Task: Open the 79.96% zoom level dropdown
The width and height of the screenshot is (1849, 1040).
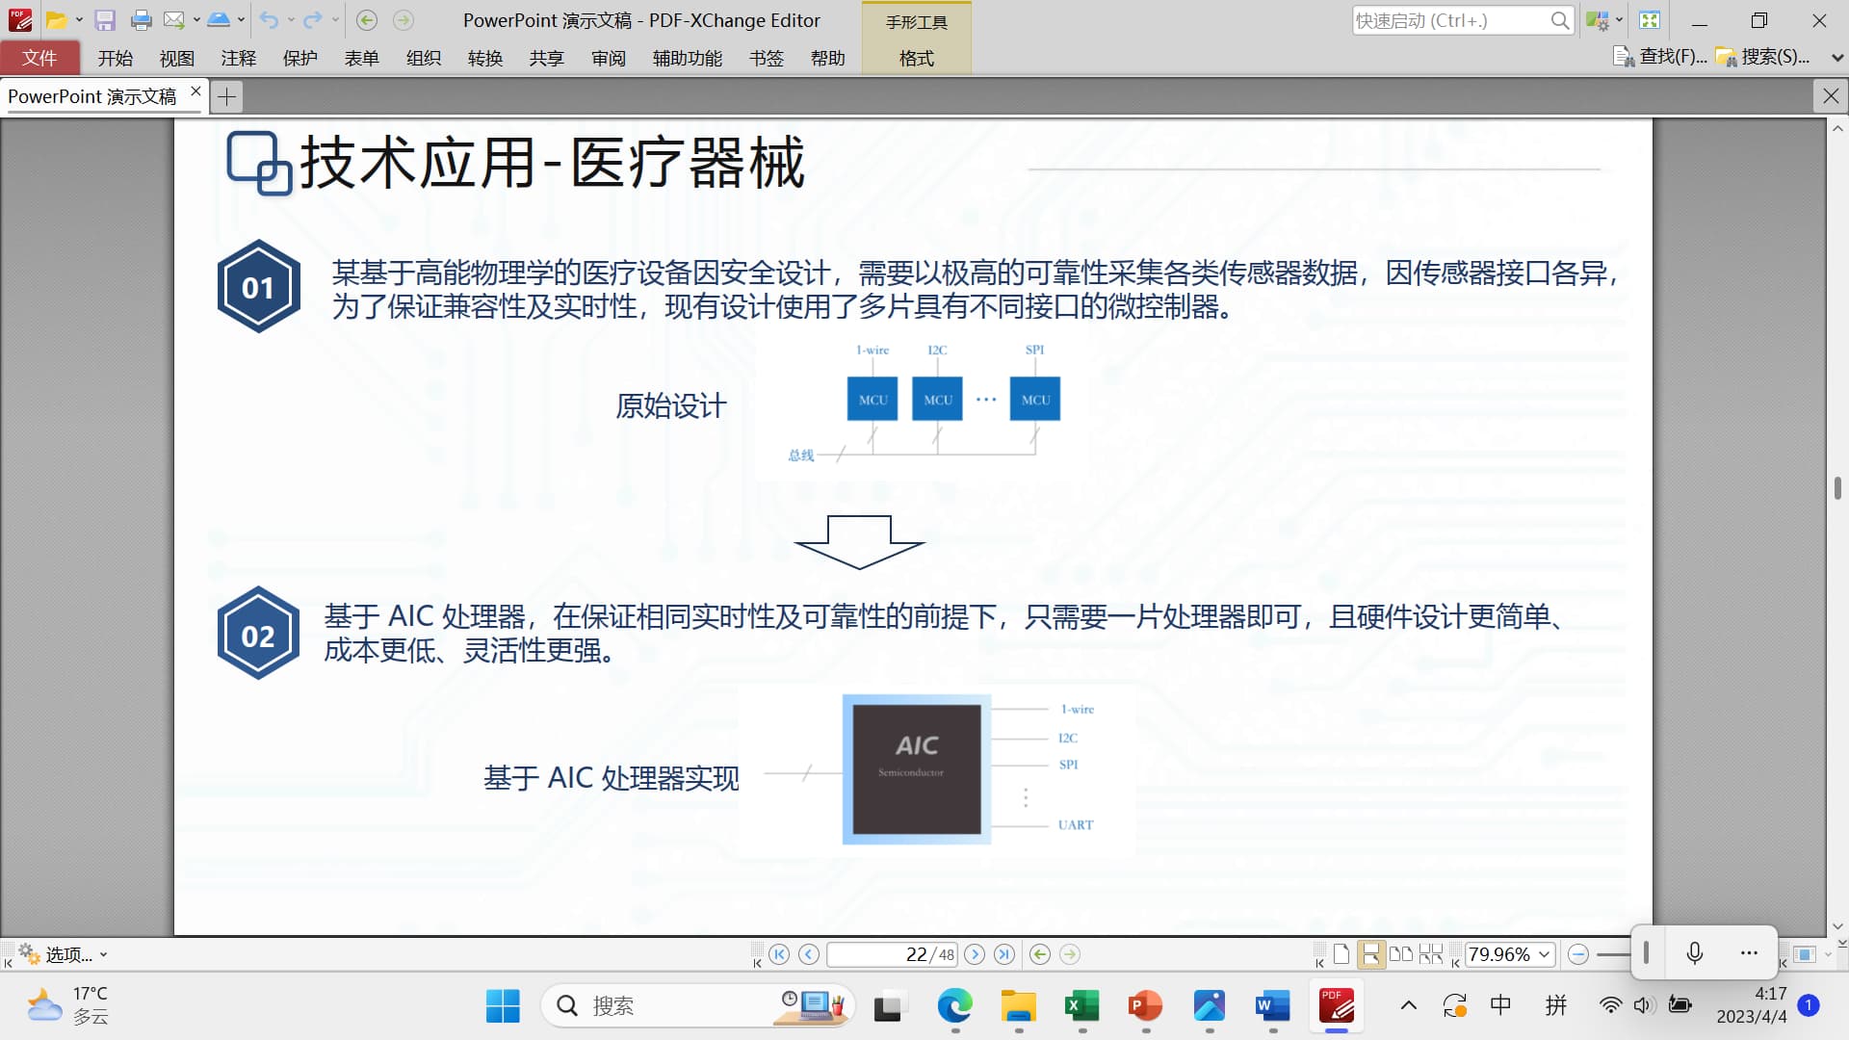Action: (1545, 954)
